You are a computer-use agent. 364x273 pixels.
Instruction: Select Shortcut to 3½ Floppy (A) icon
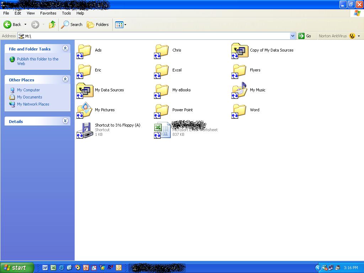pos(85,130)
